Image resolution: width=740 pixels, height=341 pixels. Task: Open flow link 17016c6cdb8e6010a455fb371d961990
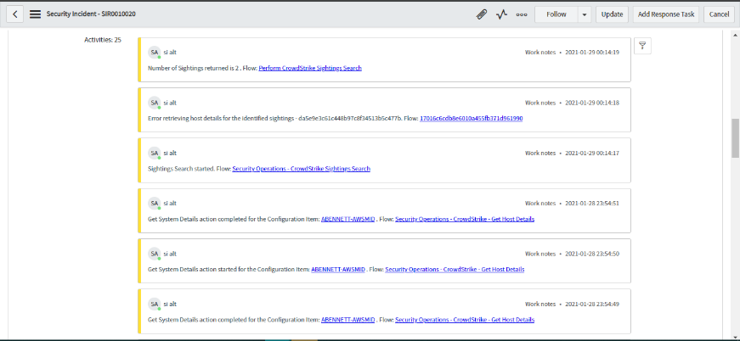click(471, 119)
